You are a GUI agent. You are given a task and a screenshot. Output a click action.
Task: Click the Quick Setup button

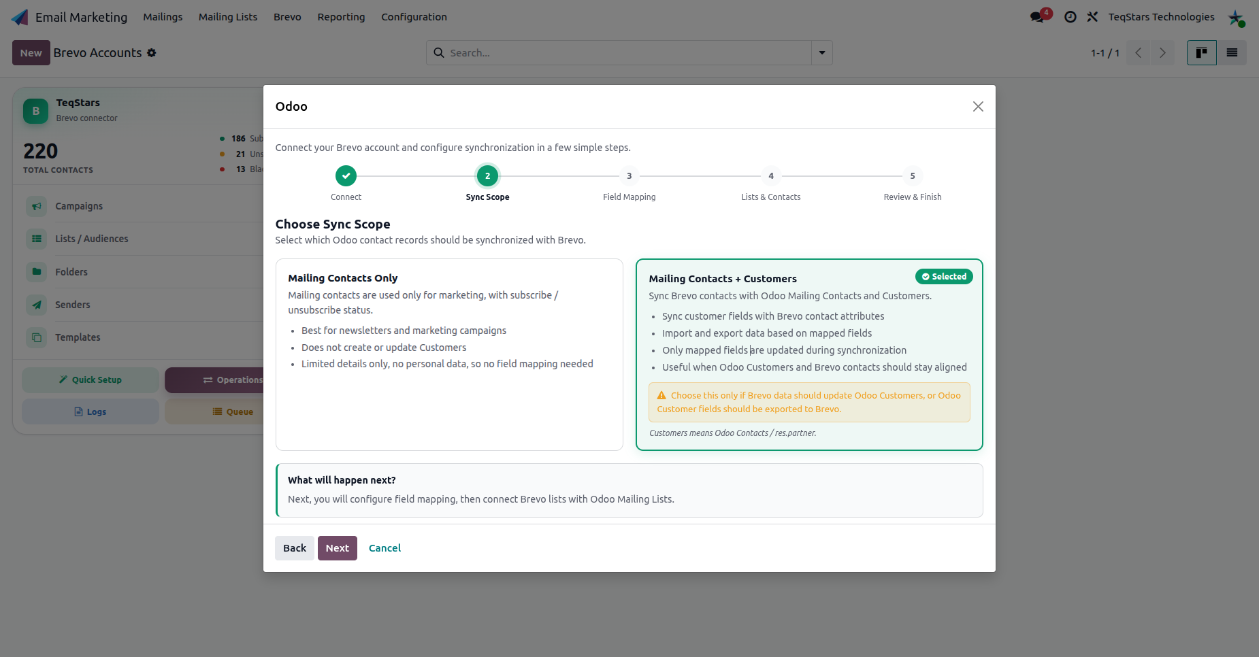click(91, 380)
